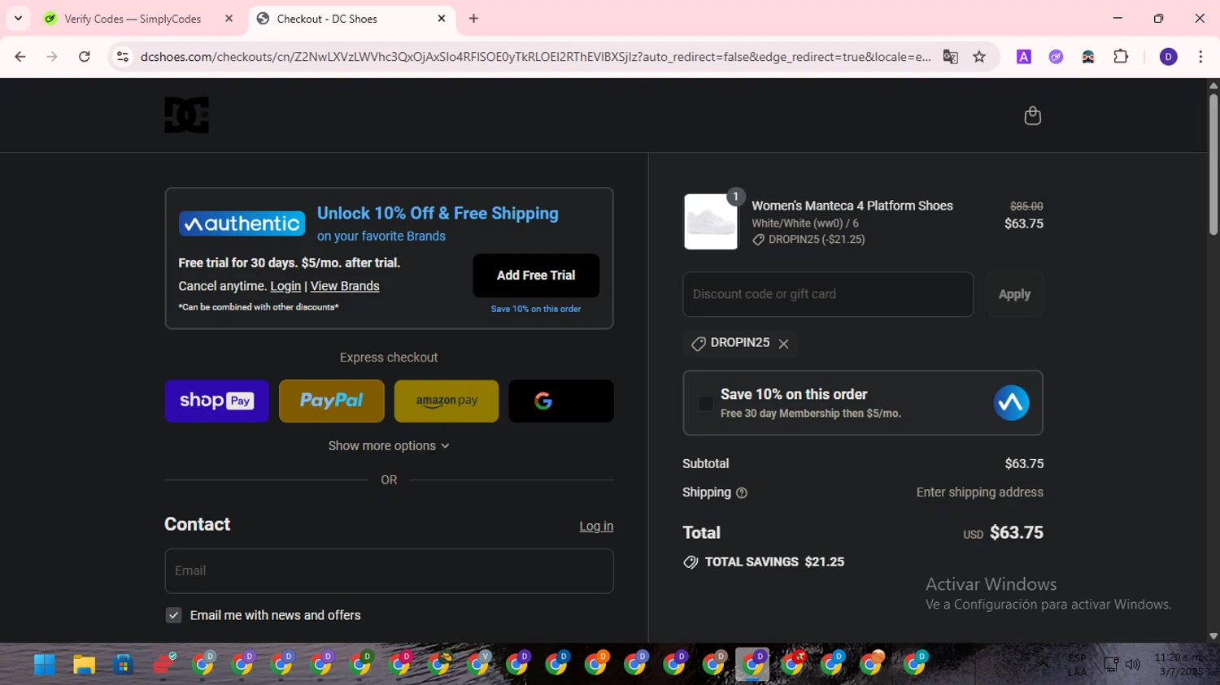Remove the DROPIN25 discount tag

(x=783, y=344)
